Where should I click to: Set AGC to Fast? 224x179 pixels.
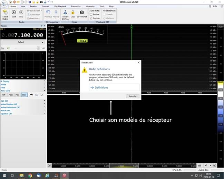[x=11, y=95]
